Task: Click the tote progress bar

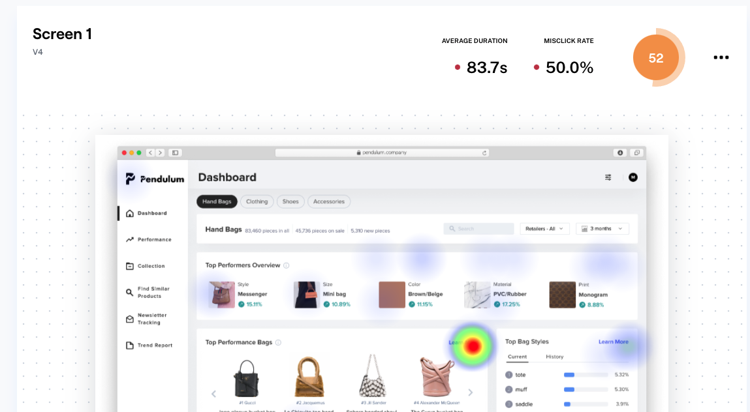Action: 586,375
